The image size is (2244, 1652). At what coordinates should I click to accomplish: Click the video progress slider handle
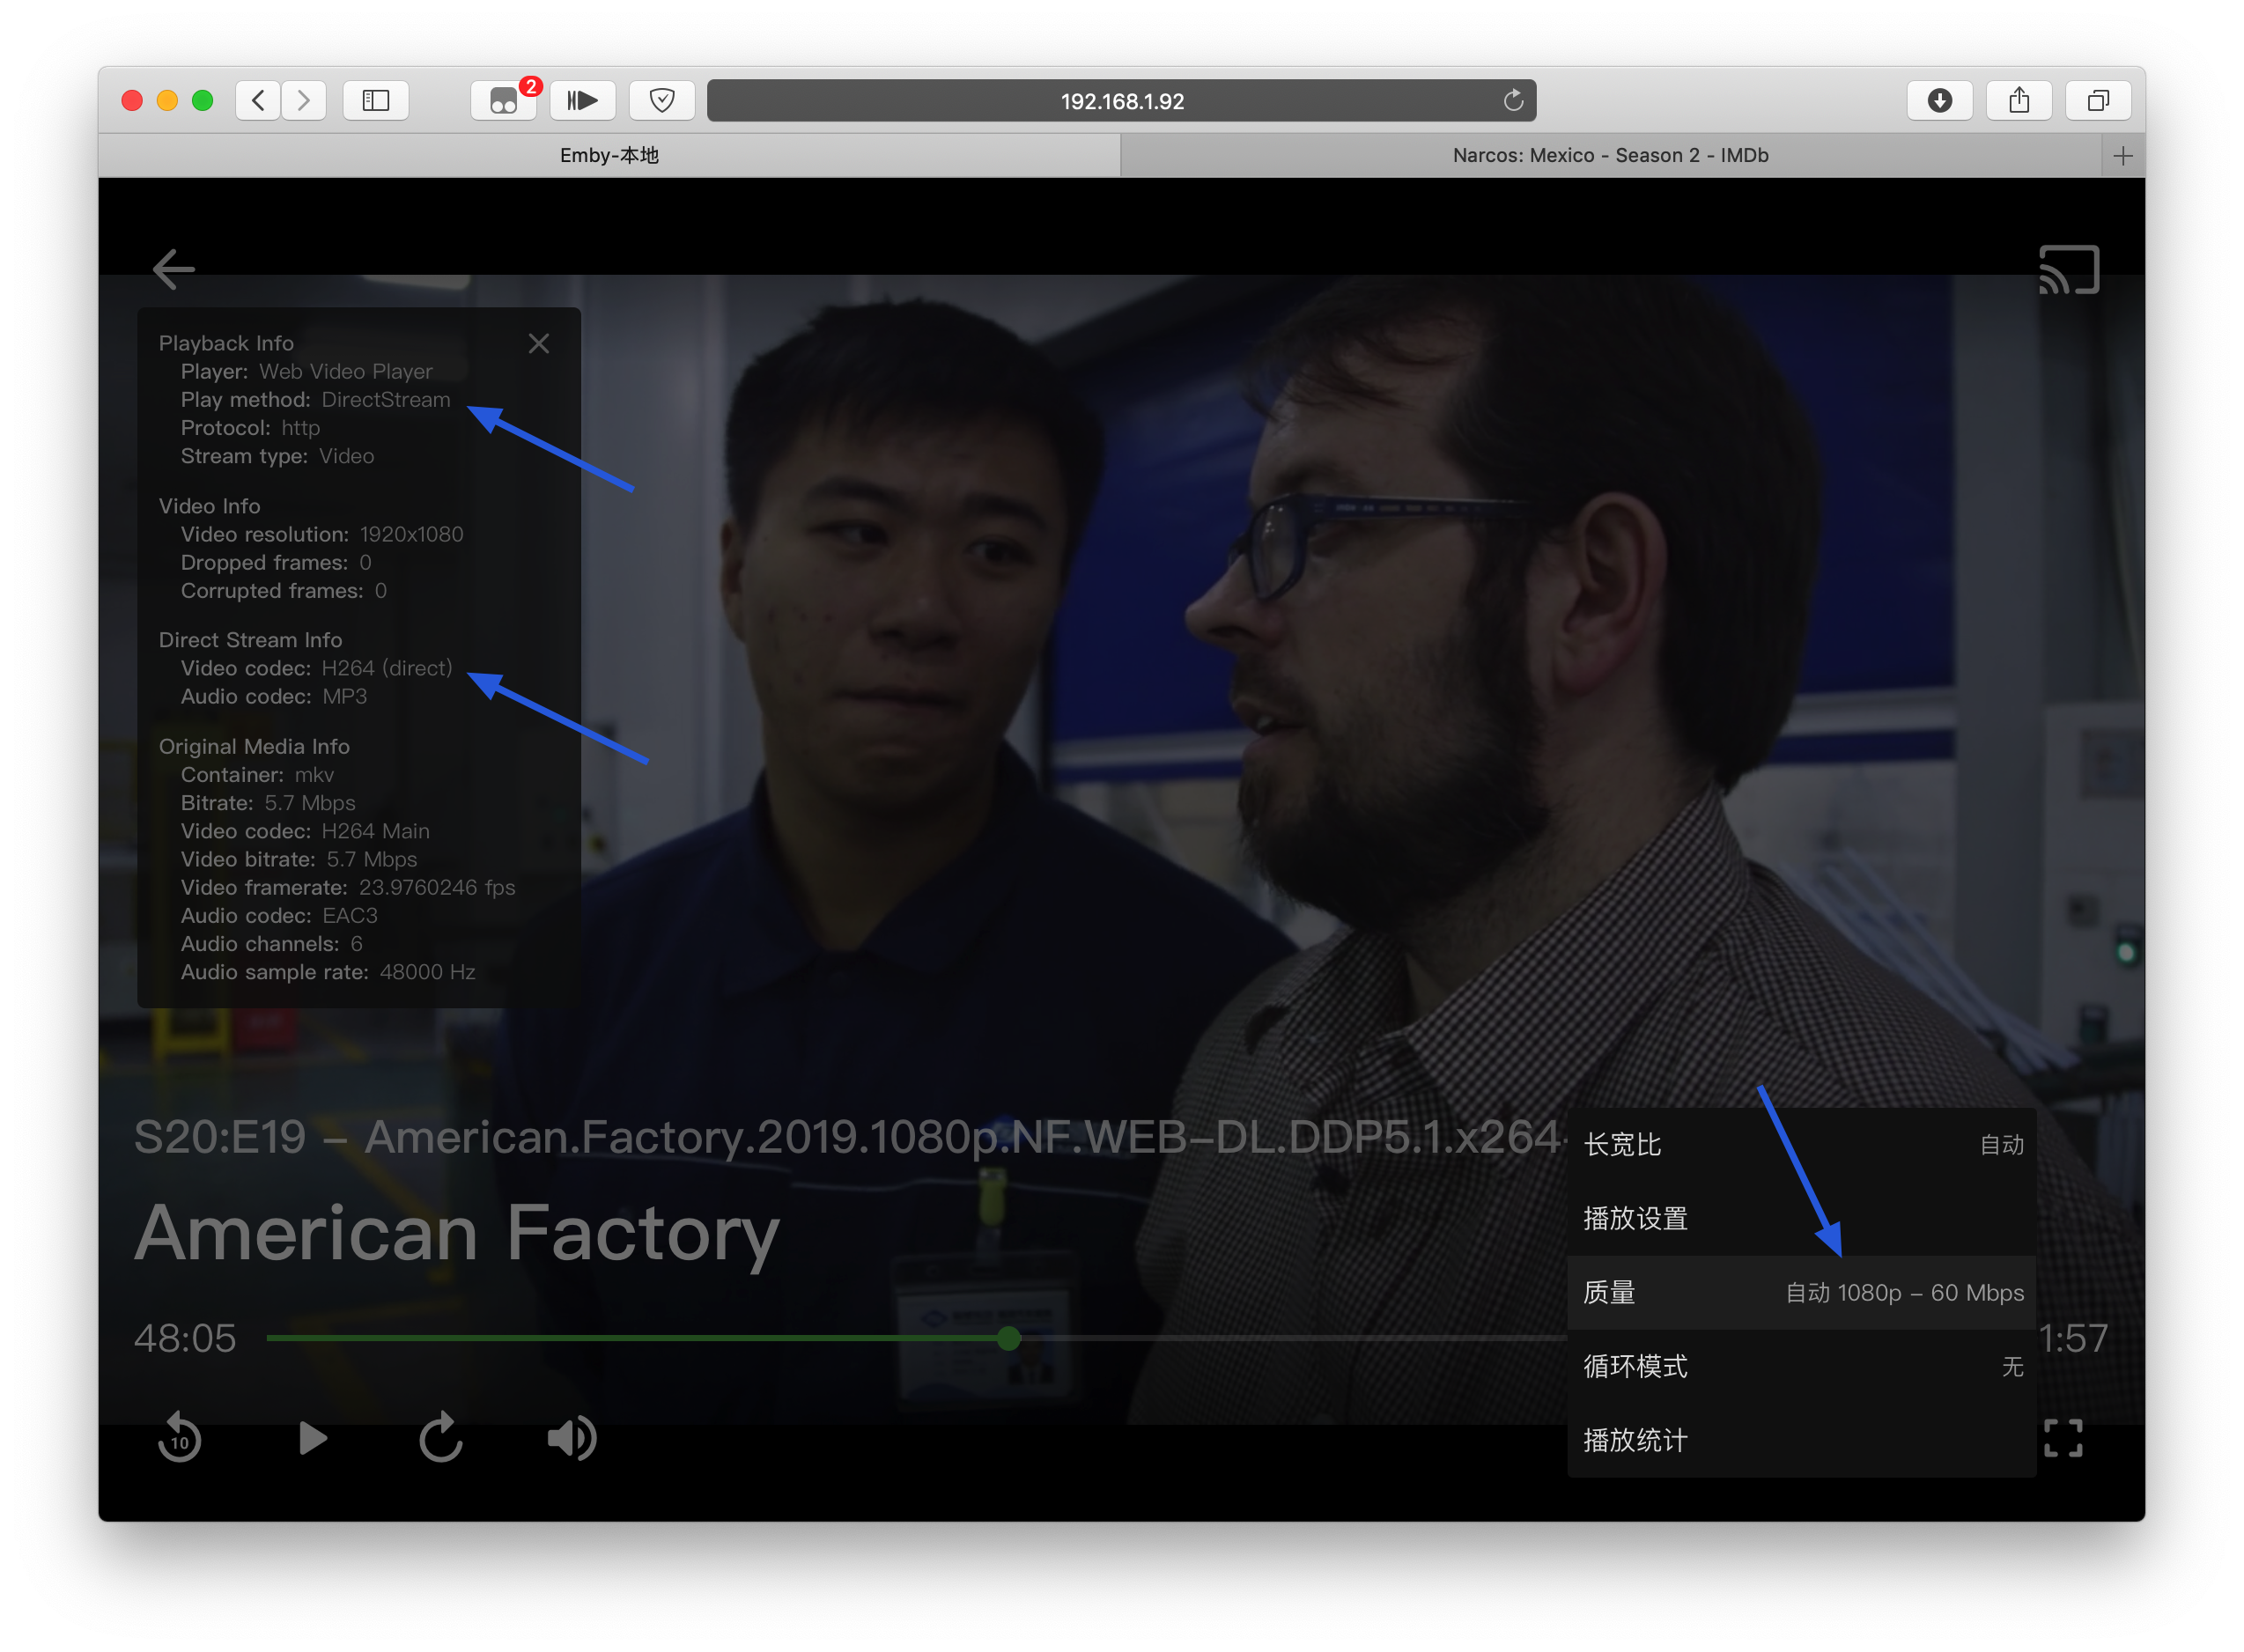point(1009,1338)
